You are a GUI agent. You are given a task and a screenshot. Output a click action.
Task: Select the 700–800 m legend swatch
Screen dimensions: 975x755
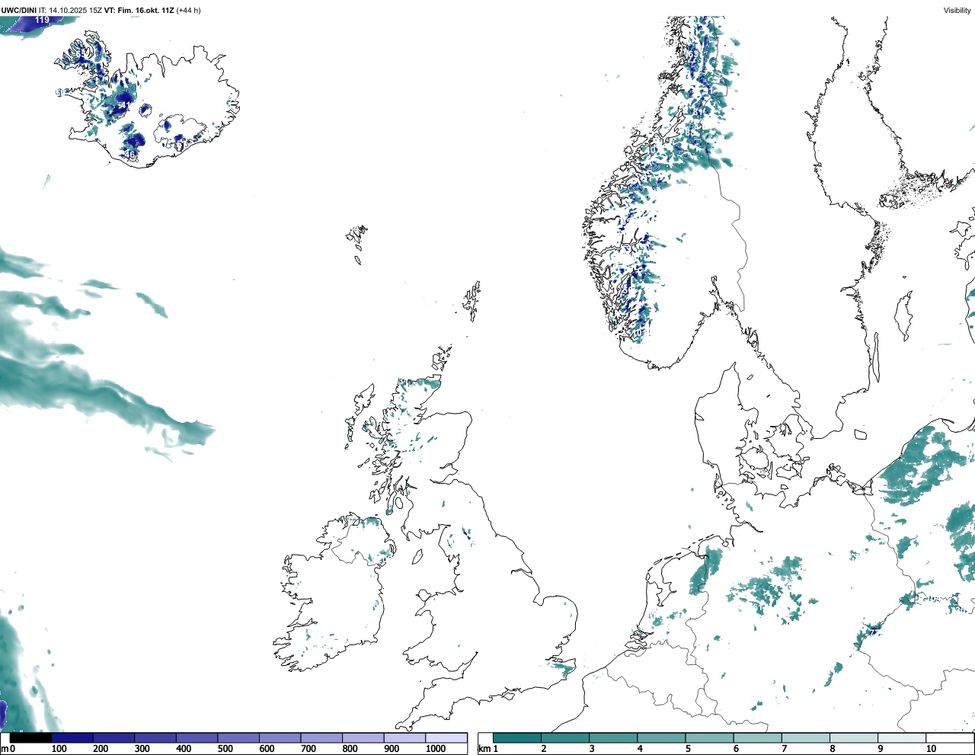tap(321, 737)
